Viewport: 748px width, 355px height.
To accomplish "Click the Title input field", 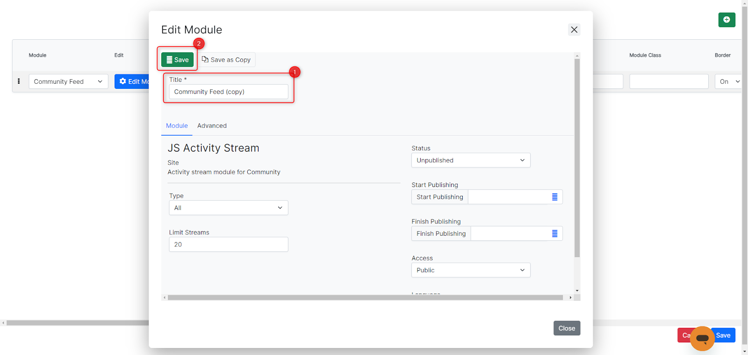I will click(x=228, y=92).
